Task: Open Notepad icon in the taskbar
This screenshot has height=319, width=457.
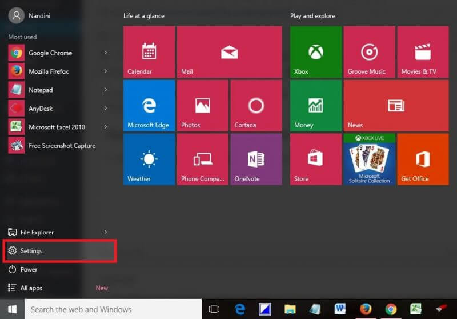Action: (315, 309)
